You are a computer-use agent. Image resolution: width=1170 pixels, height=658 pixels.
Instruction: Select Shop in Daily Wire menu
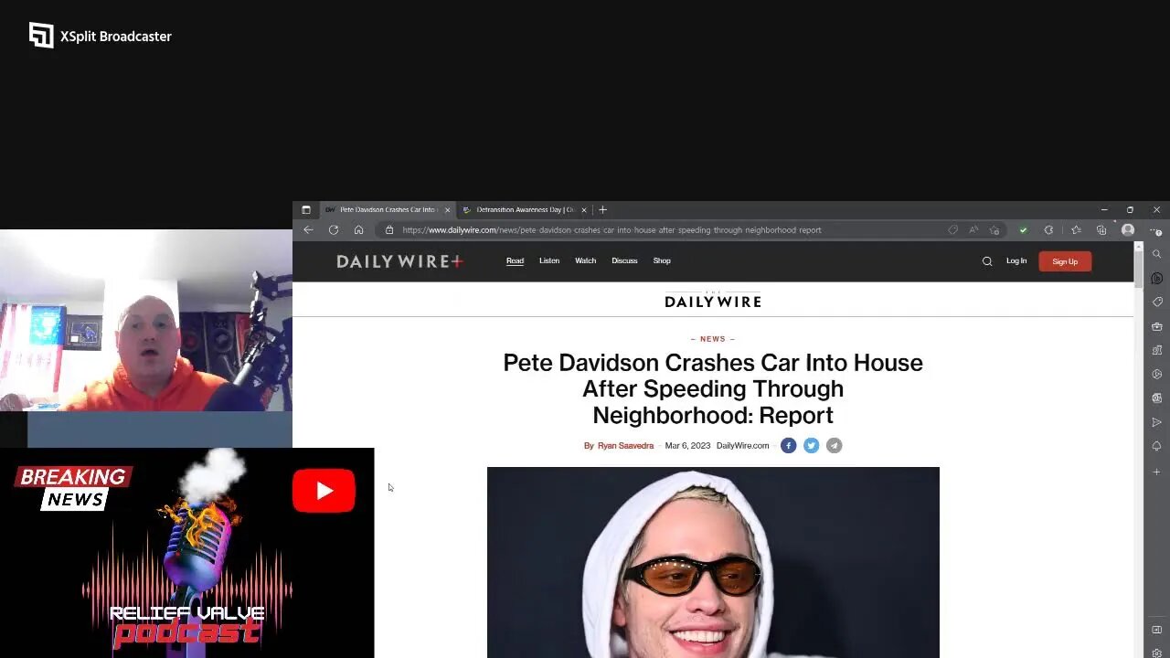tap(662, 261)
